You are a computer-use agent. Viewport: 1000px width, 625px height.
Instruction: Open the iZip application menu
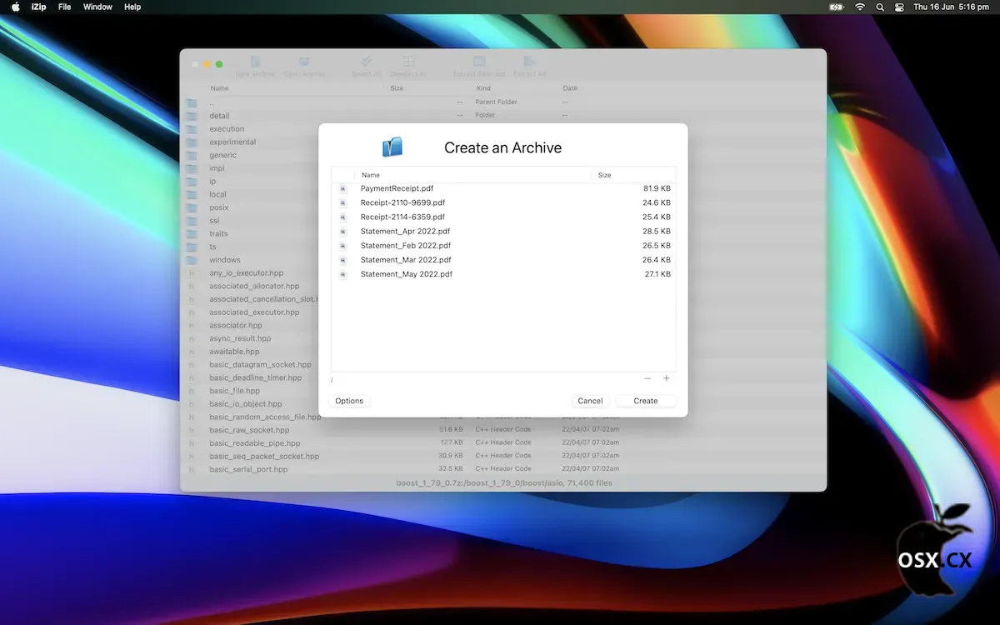point(38,7)
